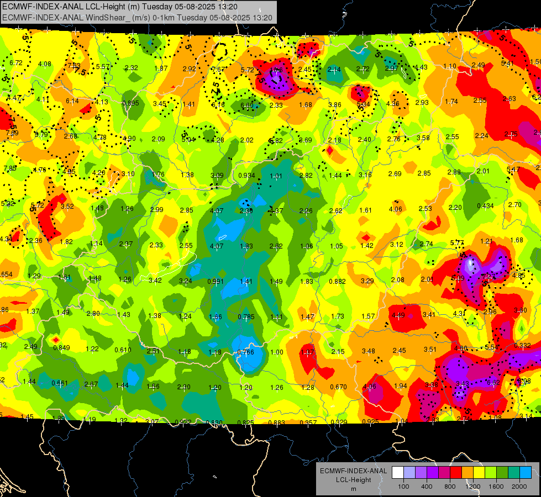
Task: Select the teal swatch left of the 2000 label
Action: pyautogui.click(x=514, y=473)
